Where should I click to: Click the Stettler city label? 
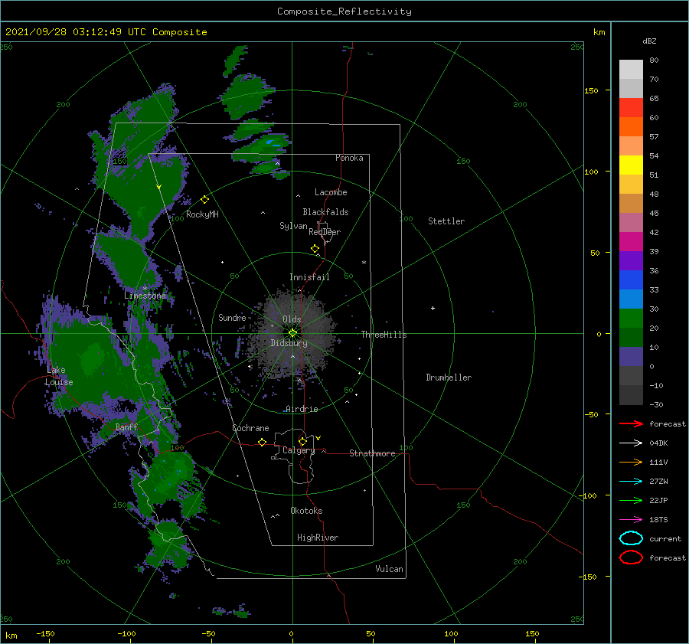[446, 221]
